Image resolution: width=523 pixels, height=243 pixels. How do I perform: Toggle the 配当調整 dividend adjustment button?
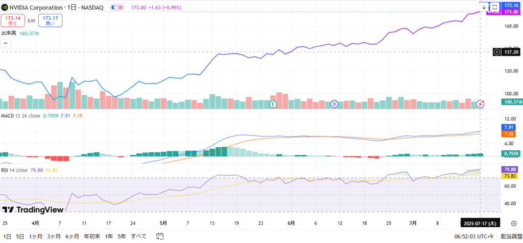pos(511,236)
